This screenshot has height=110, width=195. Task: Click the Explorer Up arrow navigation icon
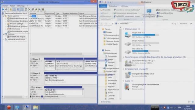point(113,24)
